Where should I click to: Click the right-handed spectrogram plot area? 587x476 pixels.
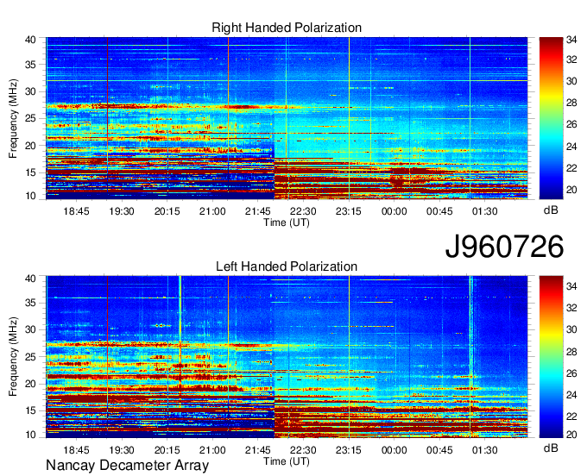coord(287,118)
